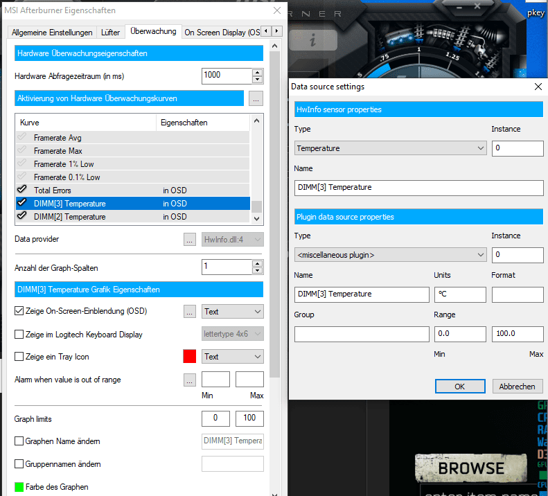Click the empty Group field
Viewport: 548px width, 496px height.
[x=362, y=334]
